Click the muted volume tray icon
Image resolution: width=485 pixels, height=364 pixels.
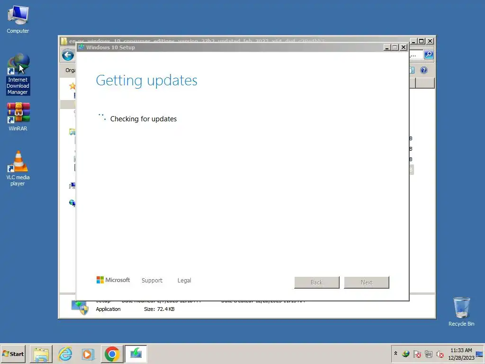tap(440, 354)
